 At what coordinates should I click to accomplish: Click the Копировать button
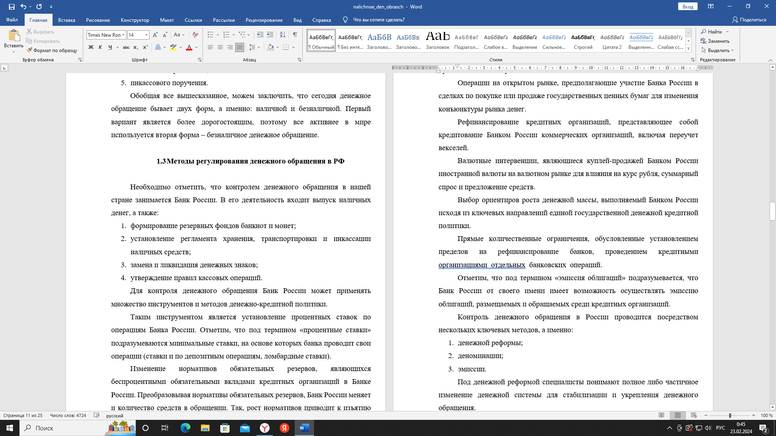coord(43,41)
